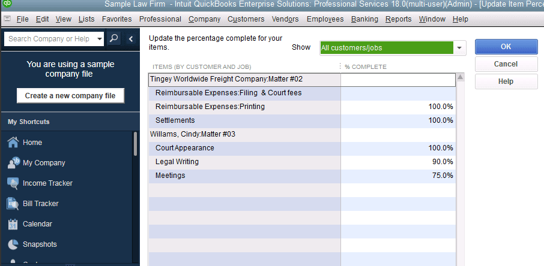Open the Vendors menu
The width and height of the screenshot is (544, 266).
pyautogui.click(x=285, y=19)
